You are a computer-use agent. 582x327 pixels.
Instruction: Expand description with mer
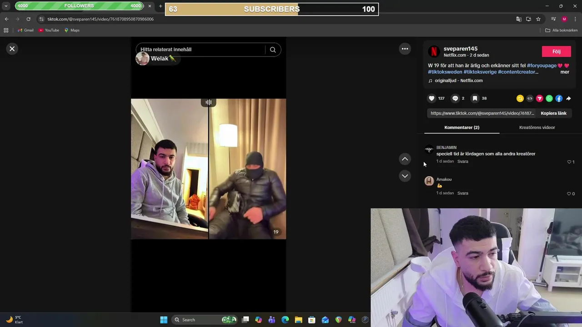coord(565,72)
